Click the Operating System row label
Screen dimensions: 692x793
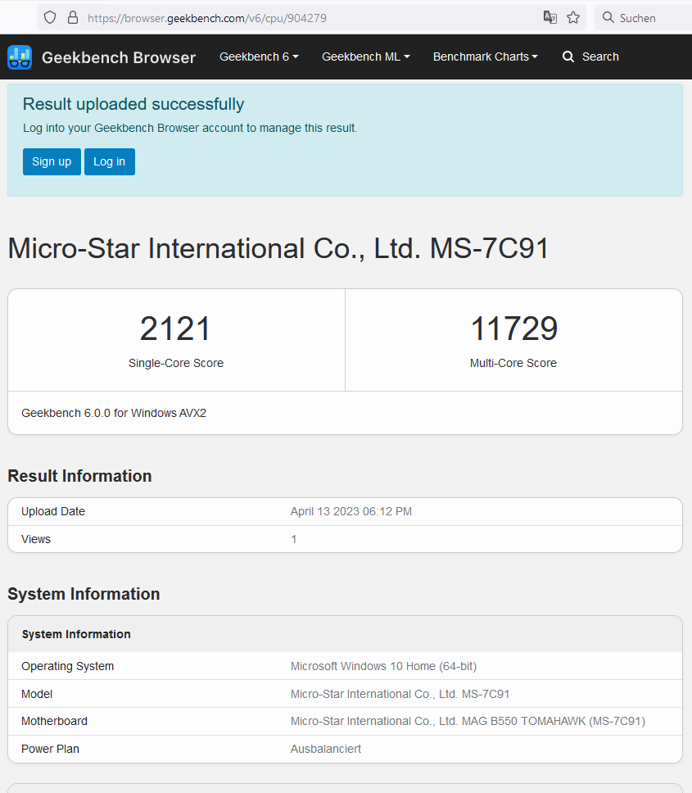pos(67,666)
